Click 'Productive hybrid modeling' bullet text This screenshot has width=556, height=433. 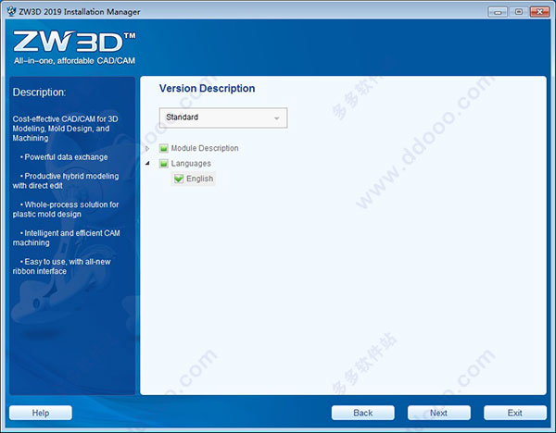pyautogui.click(x=66, y=180)
